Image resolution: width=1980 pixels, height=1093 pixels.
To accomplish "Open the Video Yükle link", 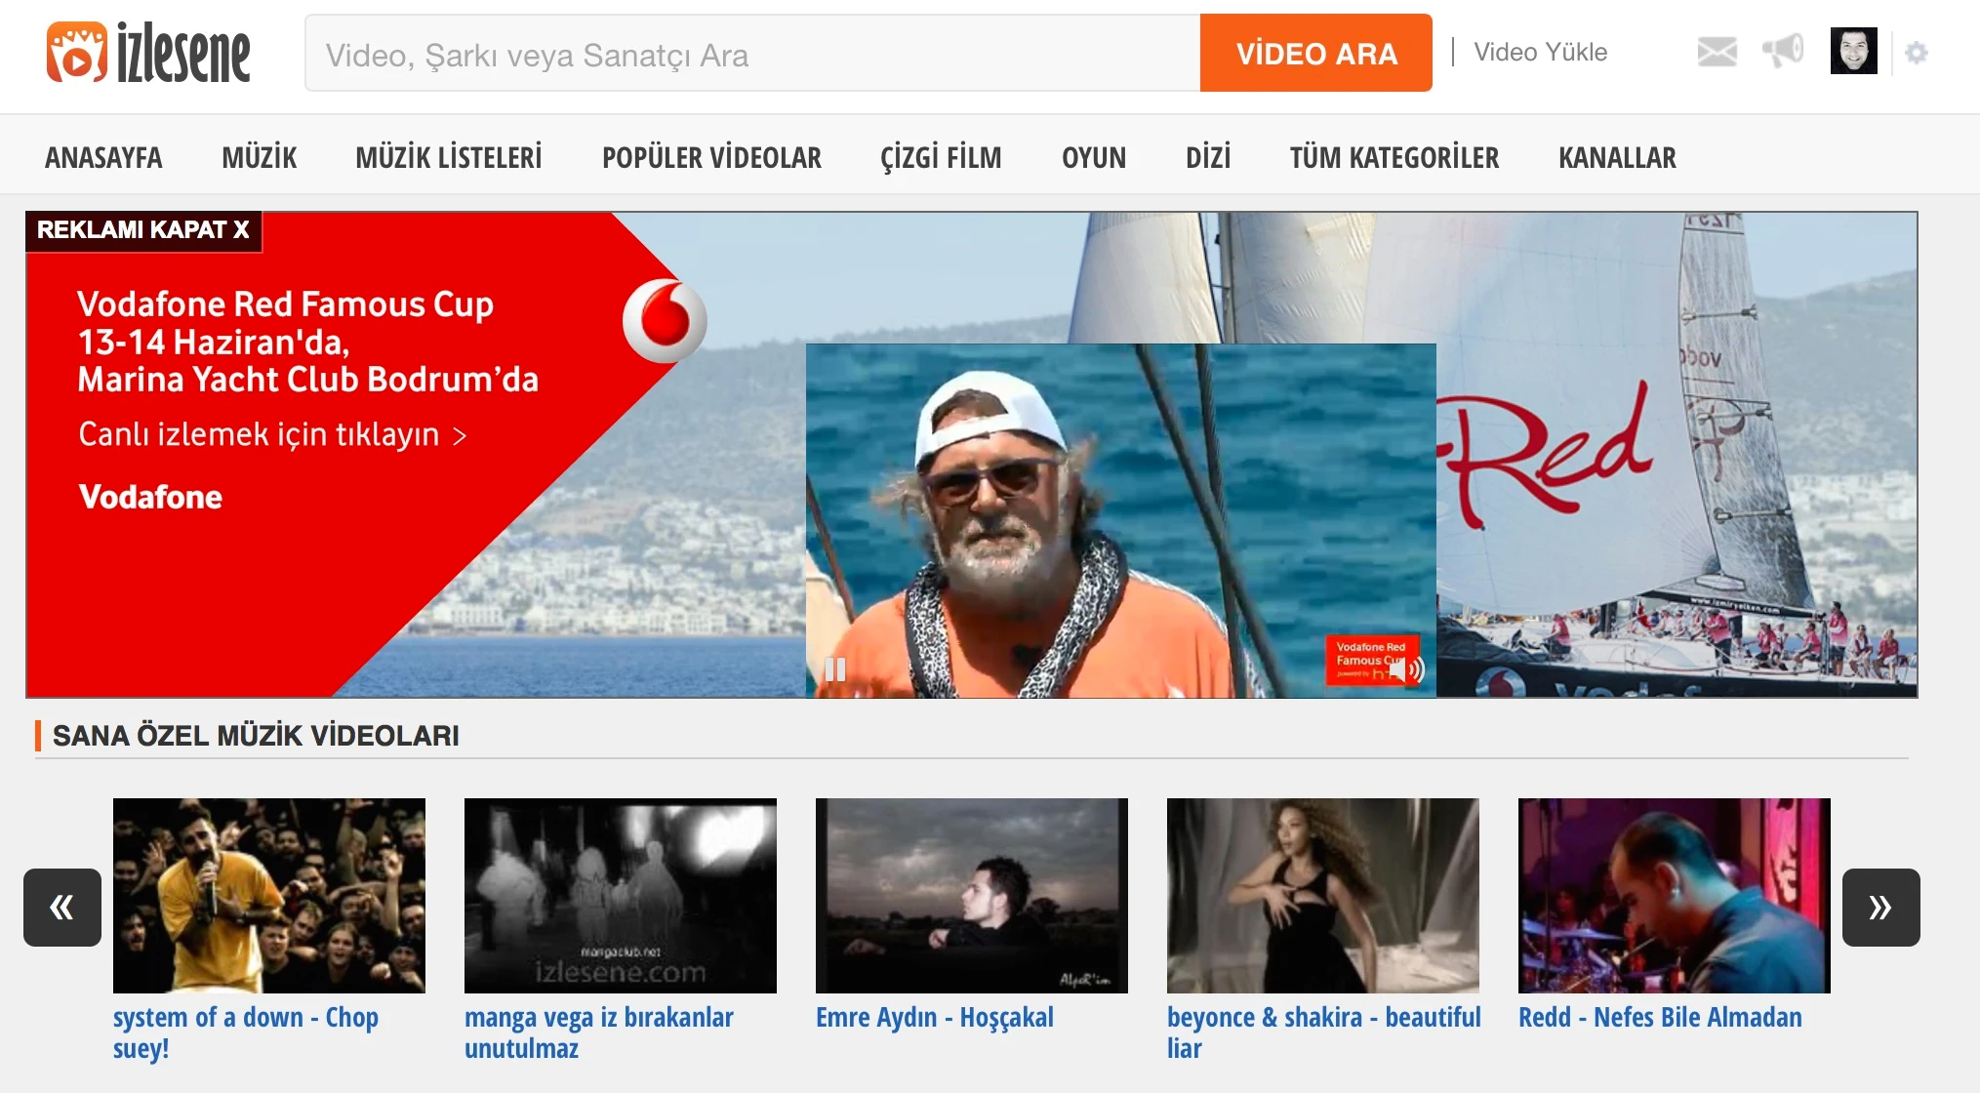I will tap(1540, 53).
